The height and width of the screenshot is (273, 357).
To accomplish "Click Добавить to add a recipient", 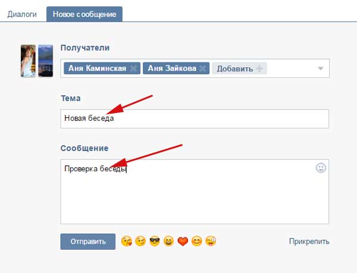I will pos(239,68).
